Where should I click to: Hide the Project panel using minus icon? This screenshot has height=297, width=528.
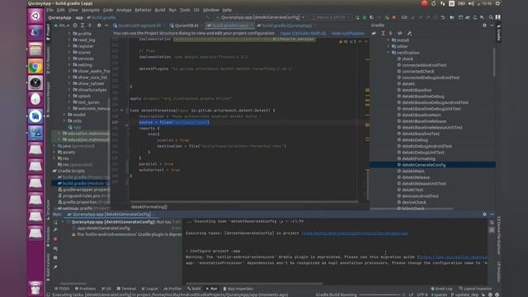[x=106, y=26]
